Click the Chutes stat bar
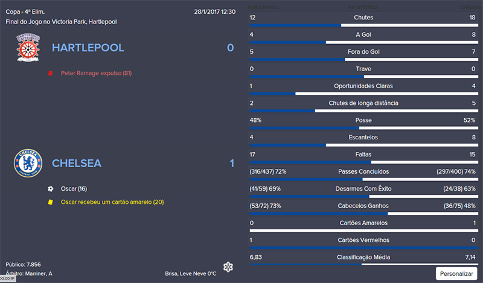483x283 pixels. (363, 25)
